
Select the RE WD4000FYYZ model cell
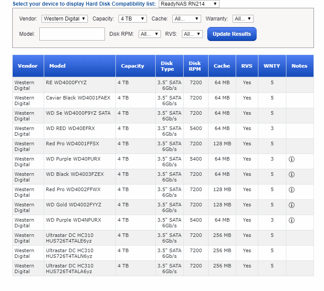(66, 82)
